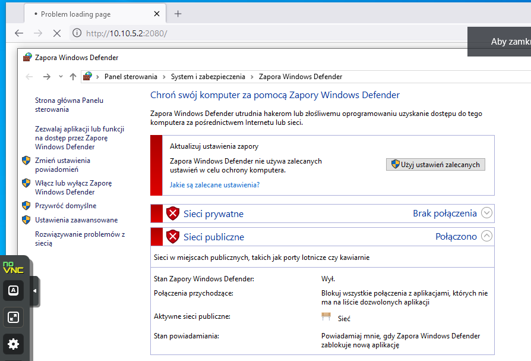Click the browser address bar URL
The image size is (531, 361).
pos(127,33)
